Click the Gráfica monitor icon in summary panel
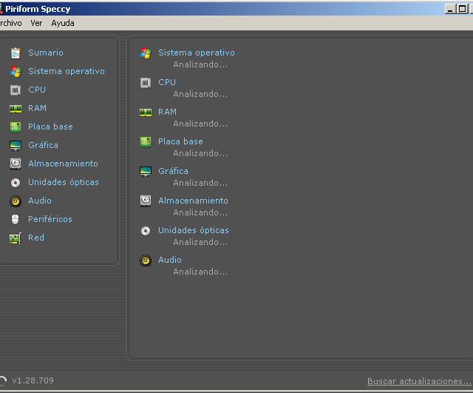The width and height of the screenshot is (473, 393). pos(146,172)
